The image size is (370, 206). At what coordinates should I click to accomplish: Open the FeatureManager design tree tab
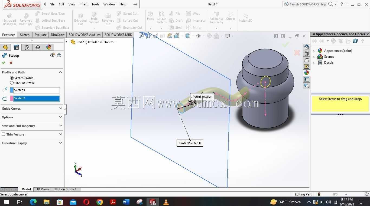pos(5,47)
